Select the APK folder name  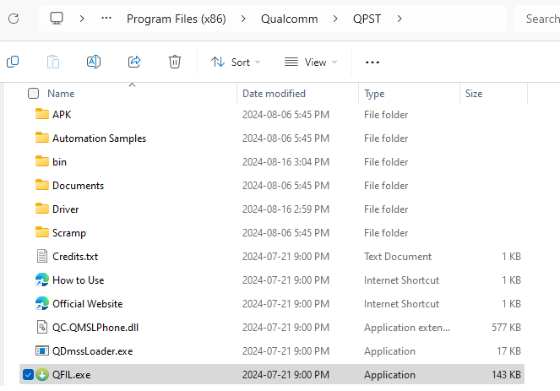[x=62, y=115]
